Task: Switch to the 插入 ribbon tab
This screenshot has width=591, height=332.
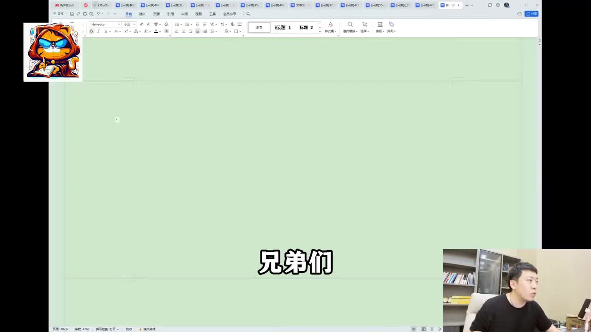Action: [142, 14]
